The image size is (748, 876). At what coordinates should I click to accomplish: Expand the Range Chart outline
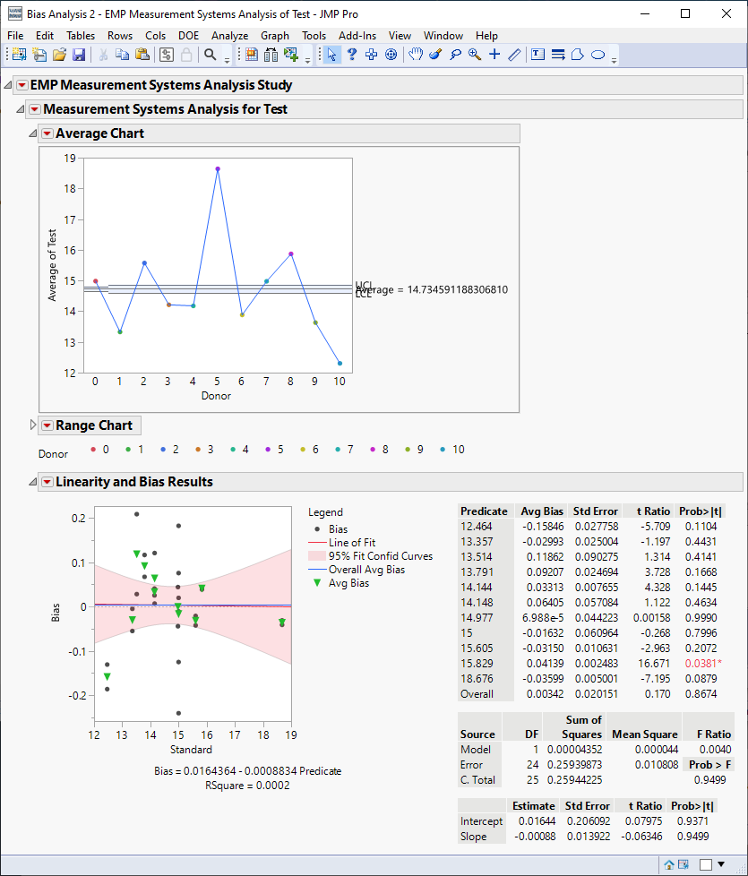point(33,425)
